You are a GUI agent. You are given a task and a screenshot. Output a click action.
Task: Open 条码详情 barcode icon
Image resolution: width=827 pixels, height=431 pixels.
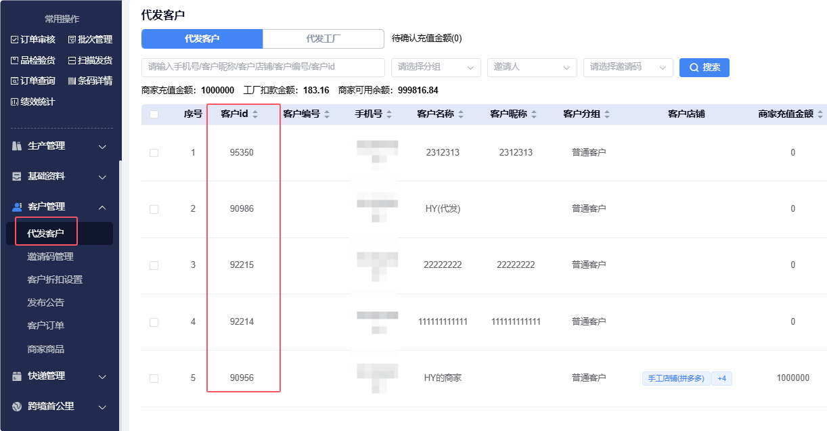[72, 81]
